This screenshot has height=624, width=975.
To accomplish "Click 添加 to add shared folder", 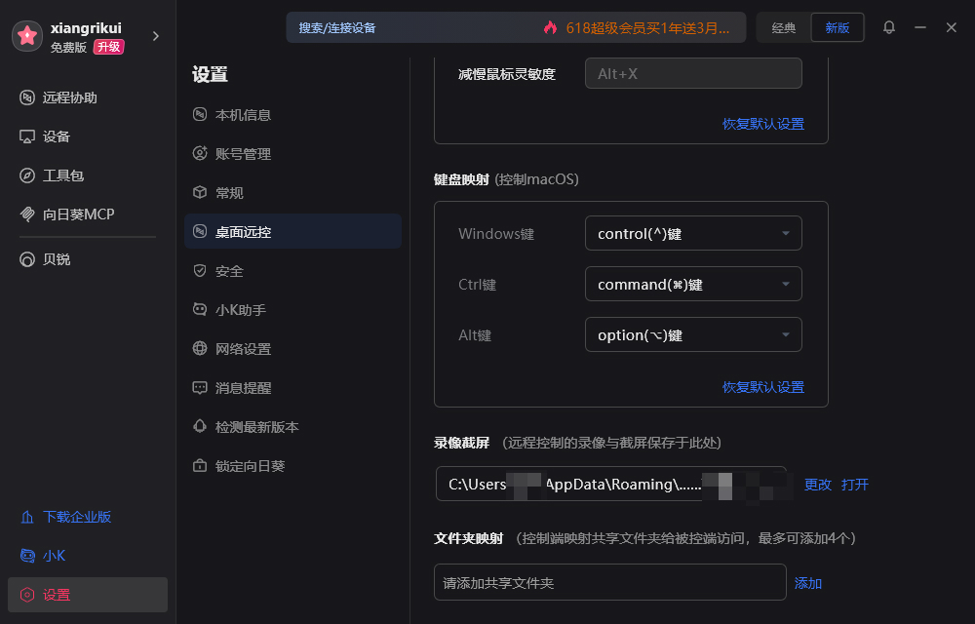I will click(808, 583).
